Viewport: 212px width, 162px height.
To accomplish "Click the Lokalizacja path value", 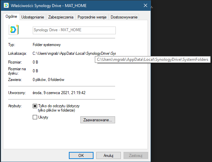I will 74,53.
